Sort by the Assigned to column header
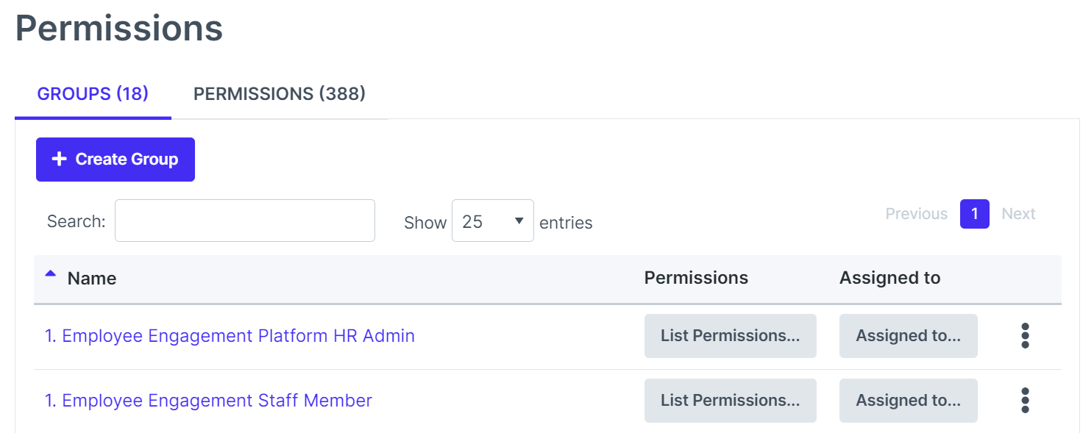 click(x=890, y=278)
